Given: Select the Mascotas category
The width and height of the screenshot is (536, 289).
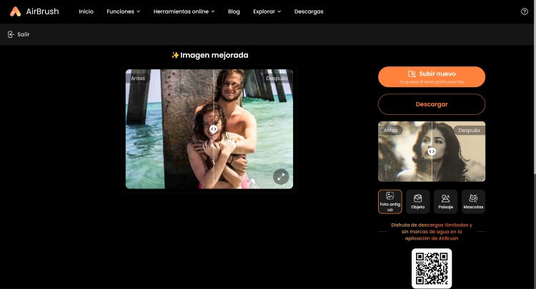Looking at the screenshot, I should point(473,202).
